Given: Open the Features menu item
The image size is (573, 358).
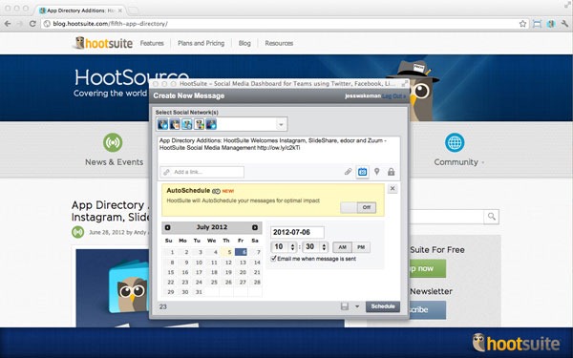Looking at the screenshot, I should click(x=152, y=43).
